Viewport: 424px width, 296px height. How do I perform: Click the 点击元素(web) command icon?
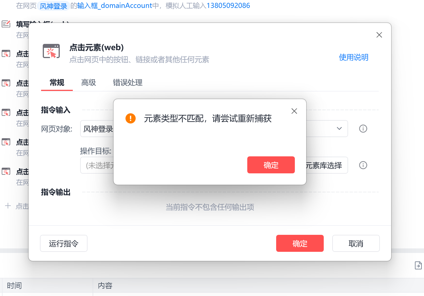point(51,51)
